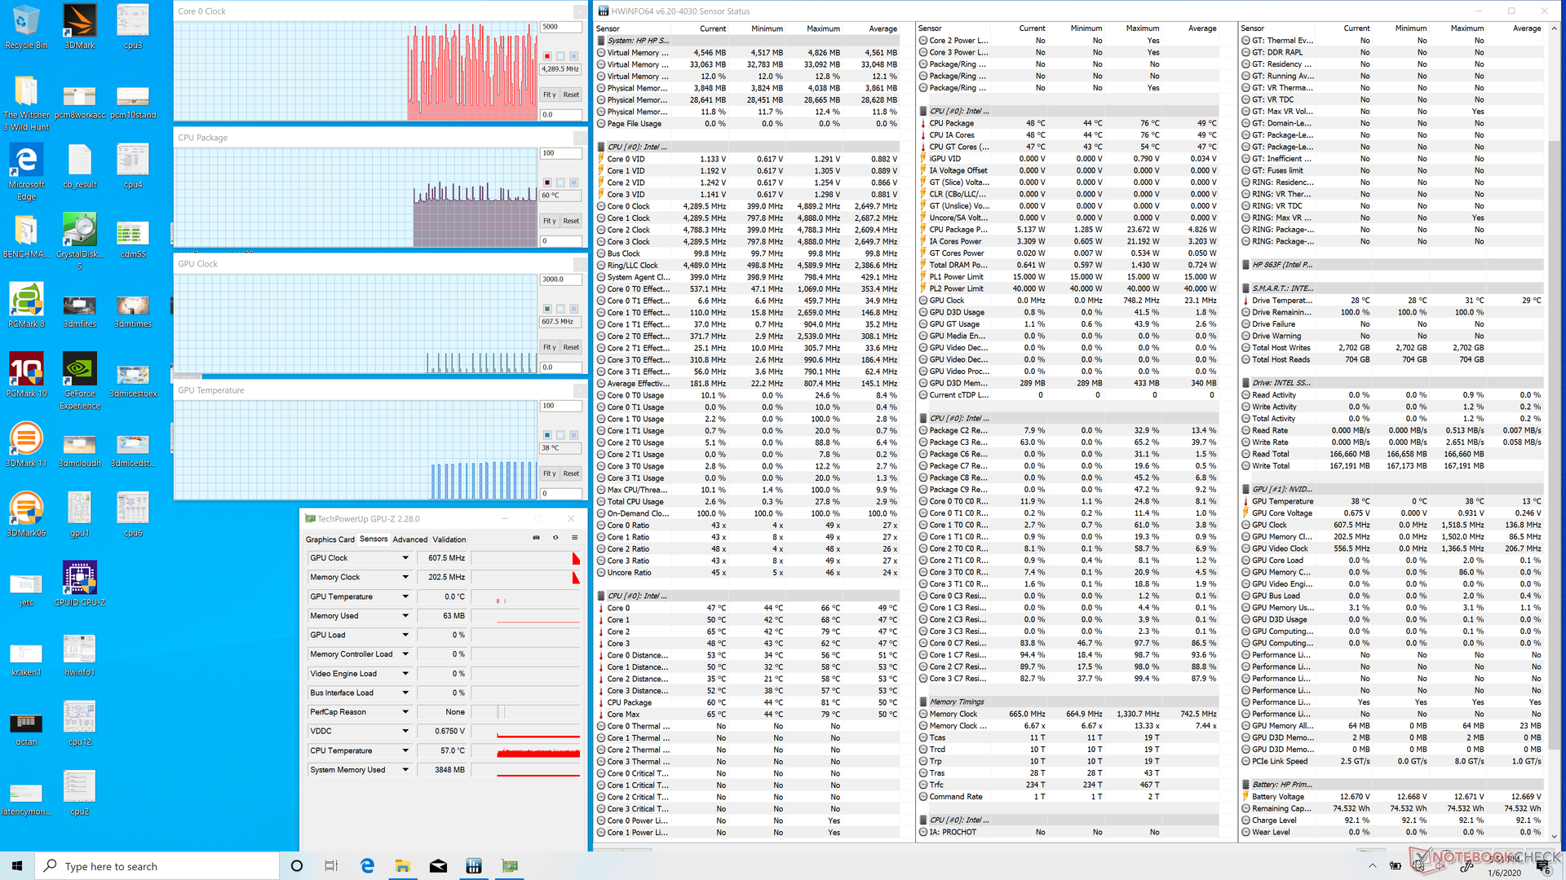
Task: Open GPU Clock sensor dropdown
Action: point(405,558)
